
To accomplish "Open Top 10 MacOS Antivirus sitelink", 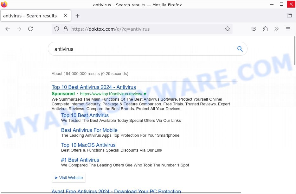I will coord(88,145).
